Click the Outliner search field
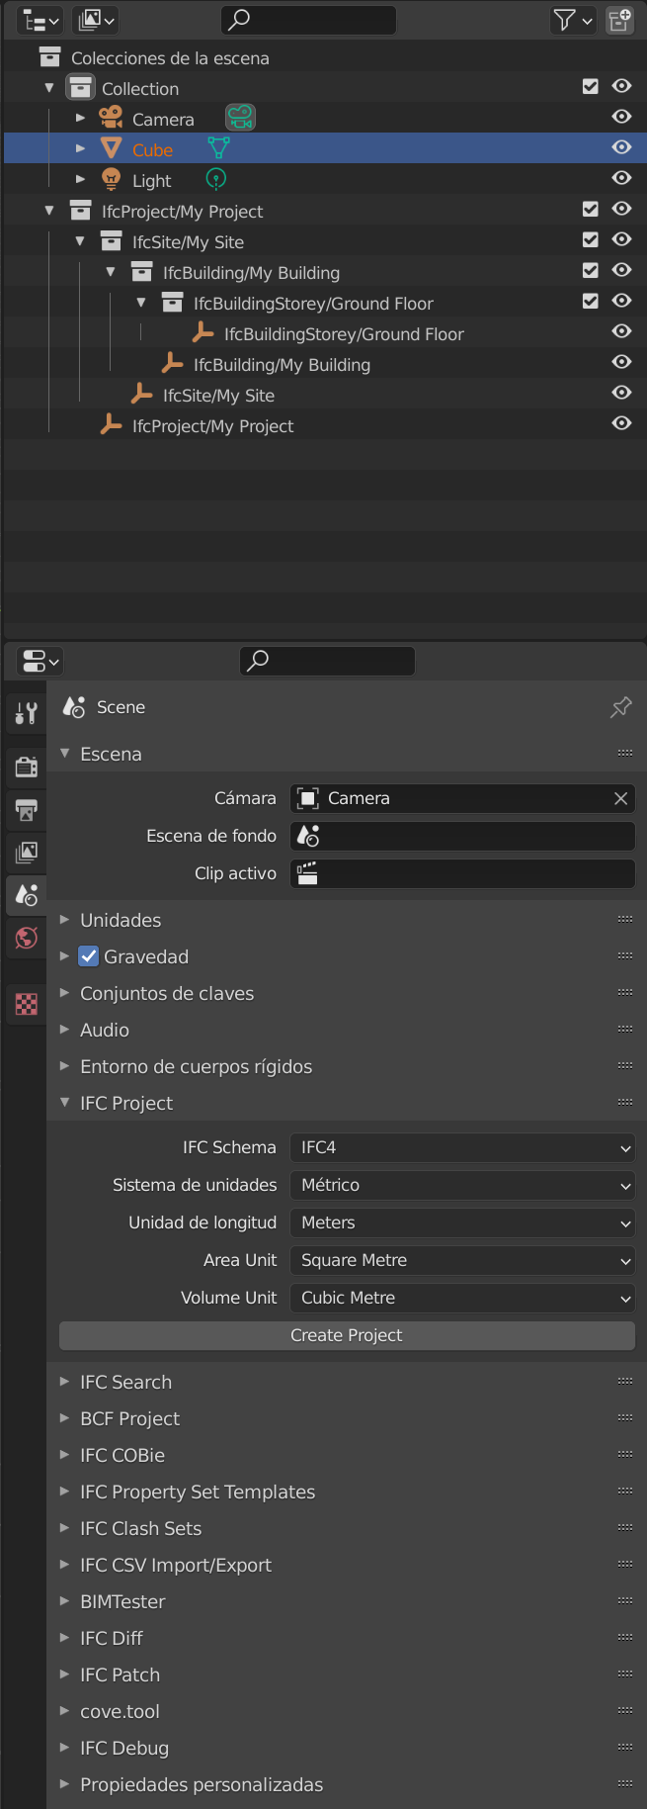 [308, 19]
